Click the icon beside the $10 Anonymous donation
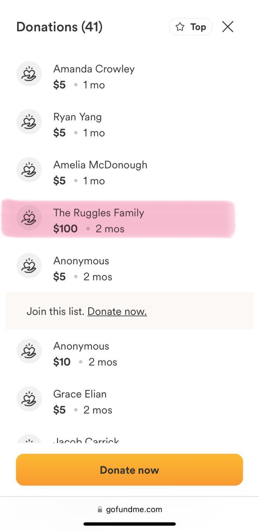 [29, 351]
